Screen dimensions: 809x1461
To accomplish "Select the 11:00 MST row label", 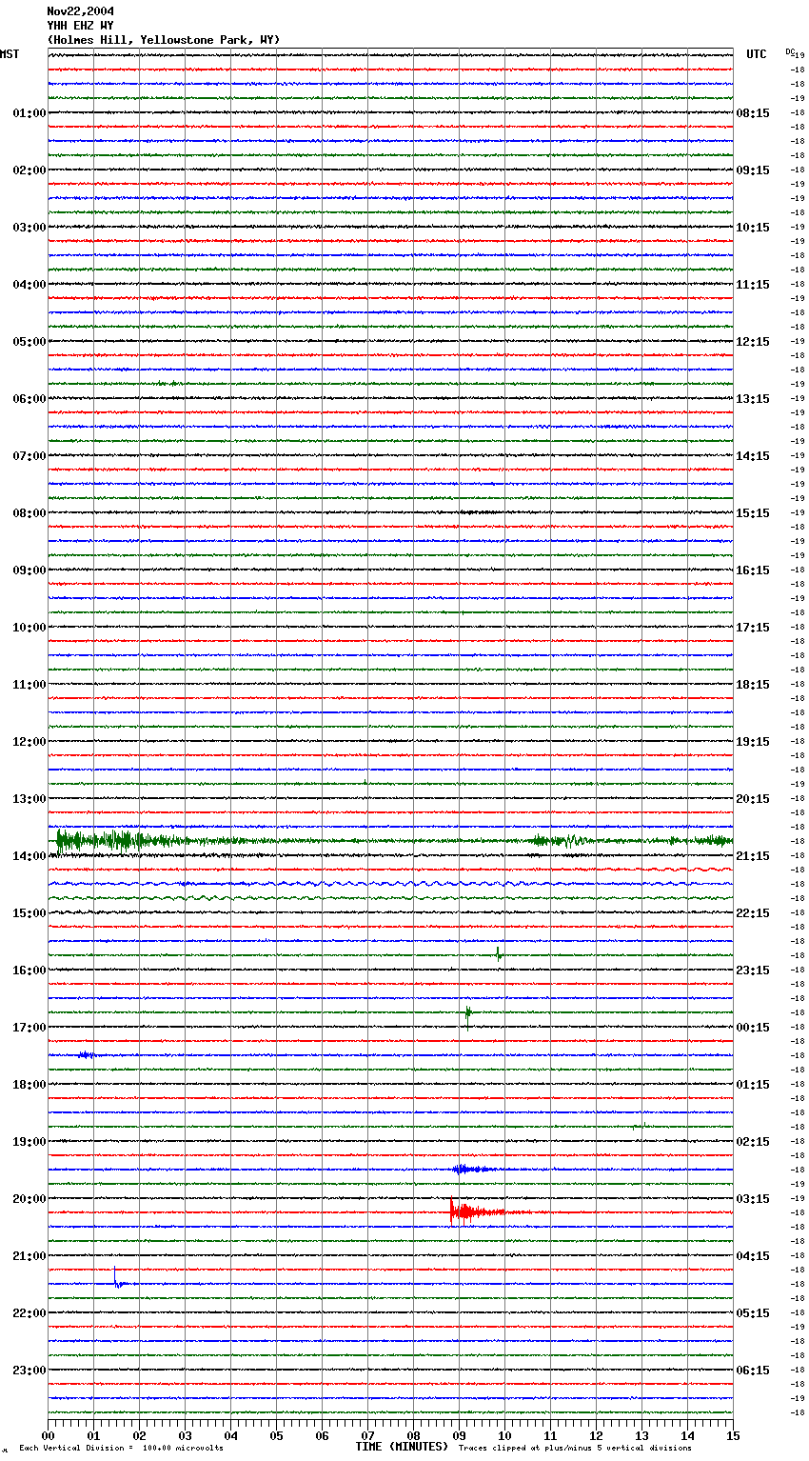I will coord(29,685).
